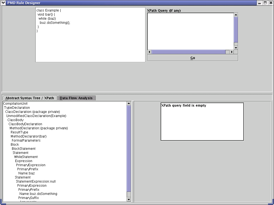The image size is (274, 205).
Task: Click the 'XPath Query (if any)' label
Action: [x=164, y=10]
